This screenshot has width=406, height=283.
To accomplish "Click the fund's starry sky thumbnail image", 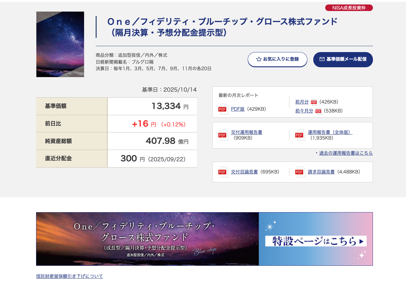I will (60, 44).
